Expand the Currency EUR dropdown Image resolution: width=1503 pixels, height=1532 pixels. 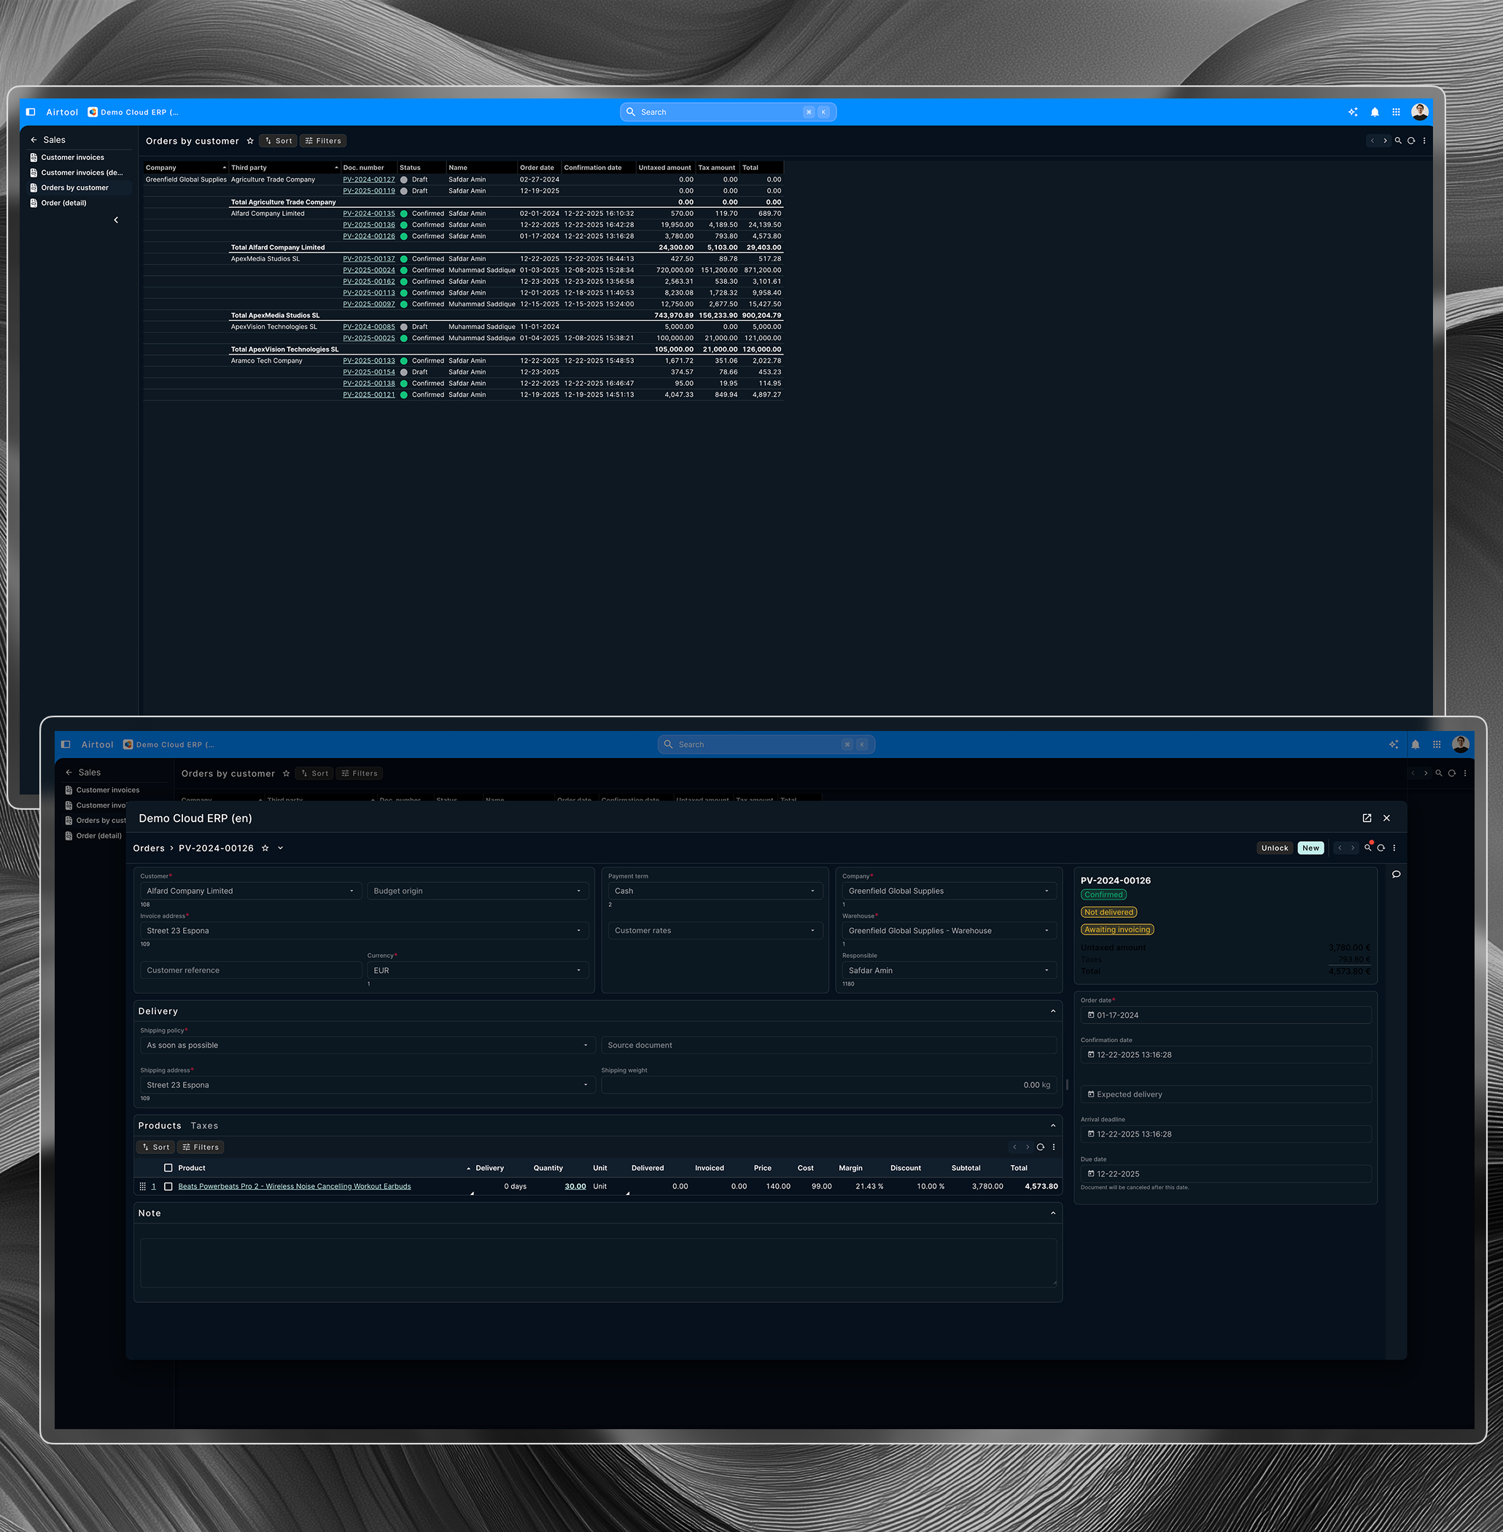tap(478, 970)
